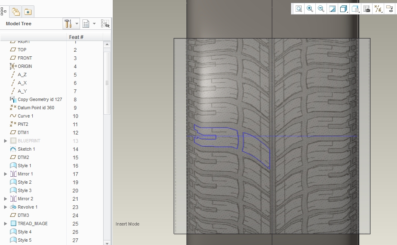
Task: Toggle the Annotation Display eye icon
Action: tap(390, 9)
